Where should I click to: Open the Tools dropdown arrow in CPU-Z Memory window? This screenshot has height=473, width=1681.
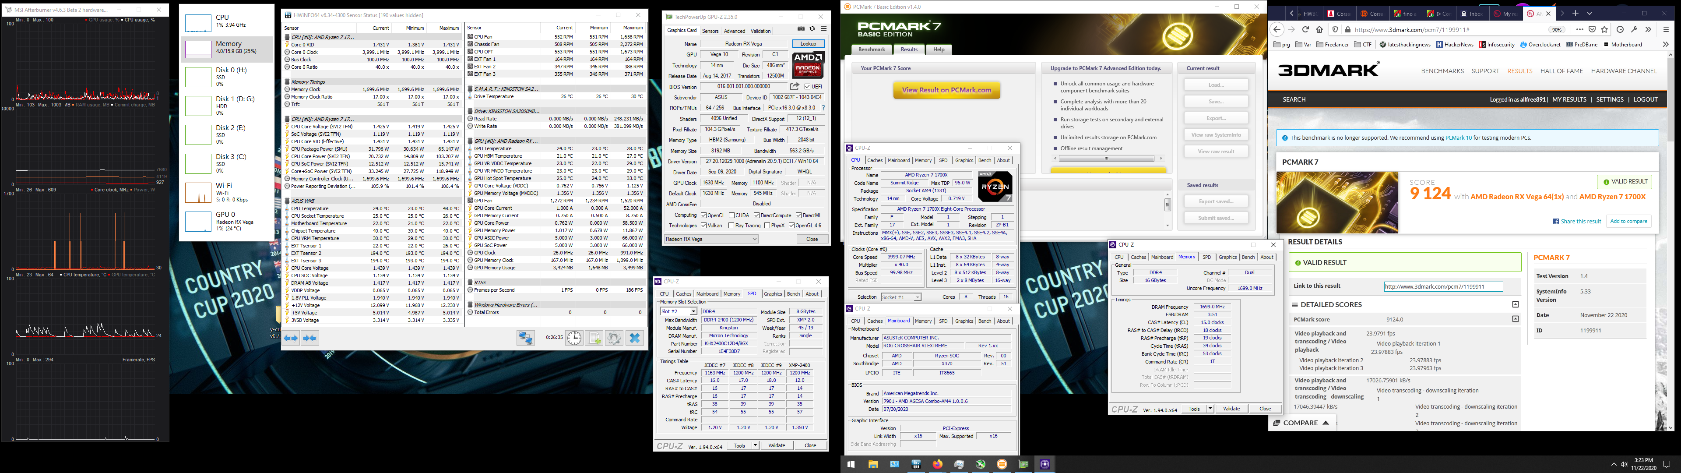click(x=1210, y=409)
